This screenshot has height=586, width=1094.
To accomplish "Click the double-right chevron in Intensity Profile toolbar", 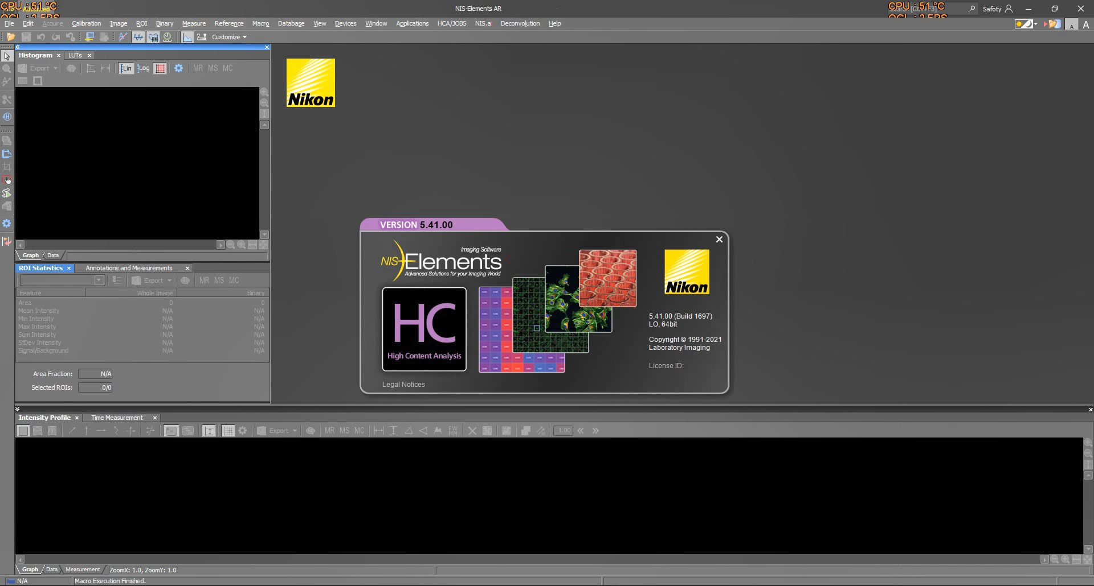I will [x=595, y=431].
